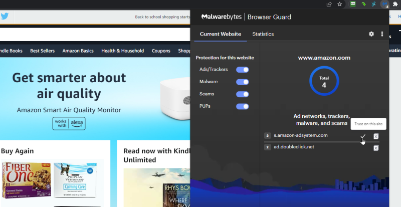The width and height of the screenshot is (401, 207).
Task: Trust s.amazon-adsystem.com with the checkmark icon
Action: tap(363, 136)
